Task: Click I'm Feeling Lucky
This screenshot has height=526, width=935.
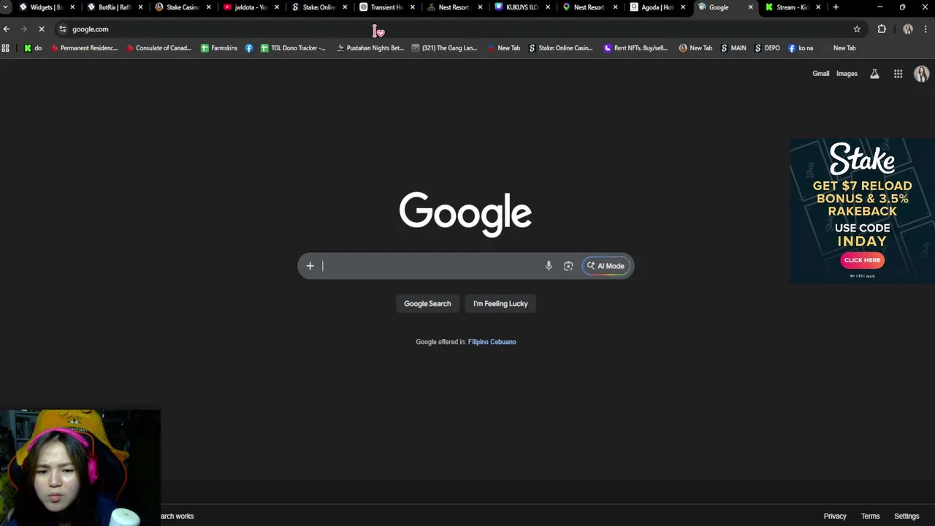Action: click(500, 304)
